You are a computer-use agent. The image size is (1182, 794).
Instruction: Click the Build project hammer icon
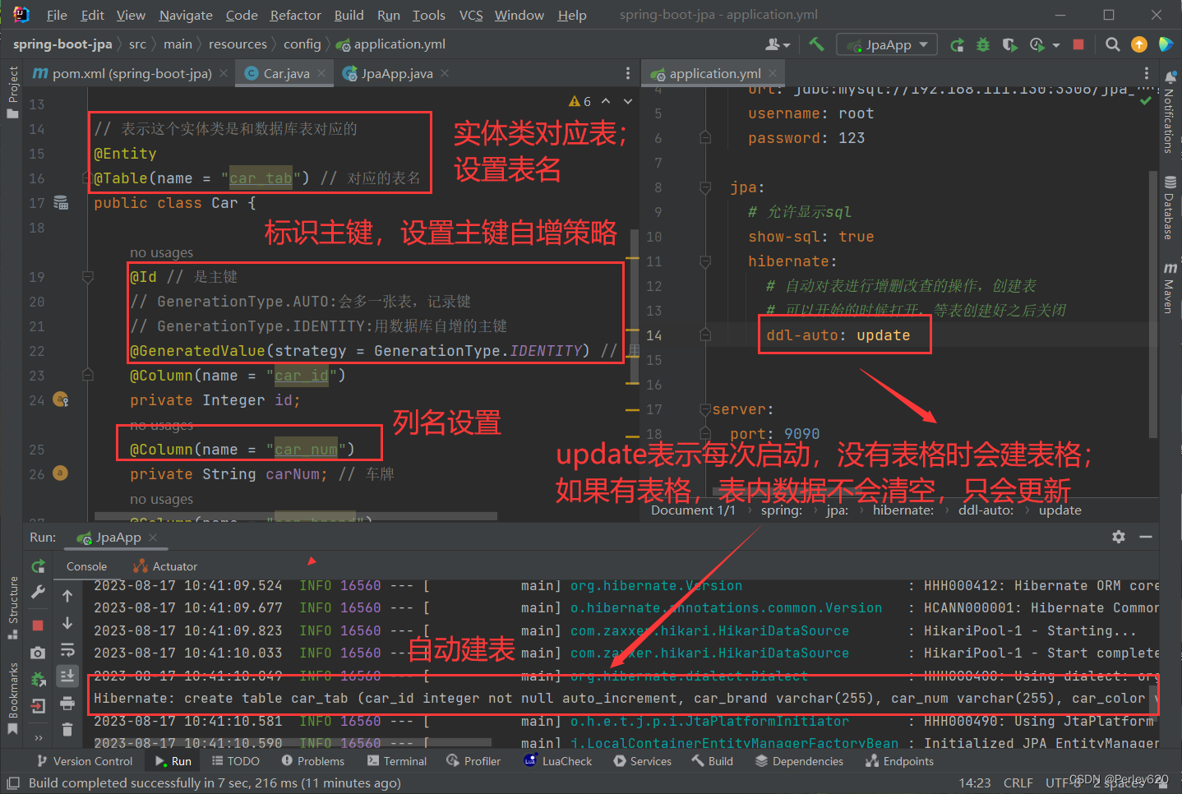point(816,44)
